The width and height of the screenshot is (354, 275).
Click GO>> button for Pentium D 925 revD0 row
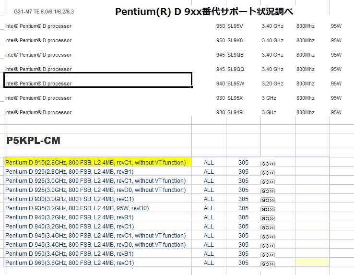pyautogui.click(x=268, y=191)
